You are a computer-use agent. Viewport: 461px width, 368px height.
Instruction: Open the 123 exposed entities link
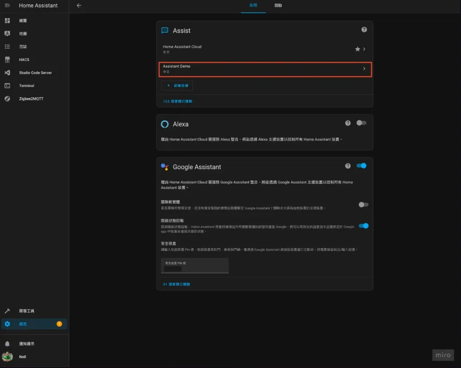177,101
